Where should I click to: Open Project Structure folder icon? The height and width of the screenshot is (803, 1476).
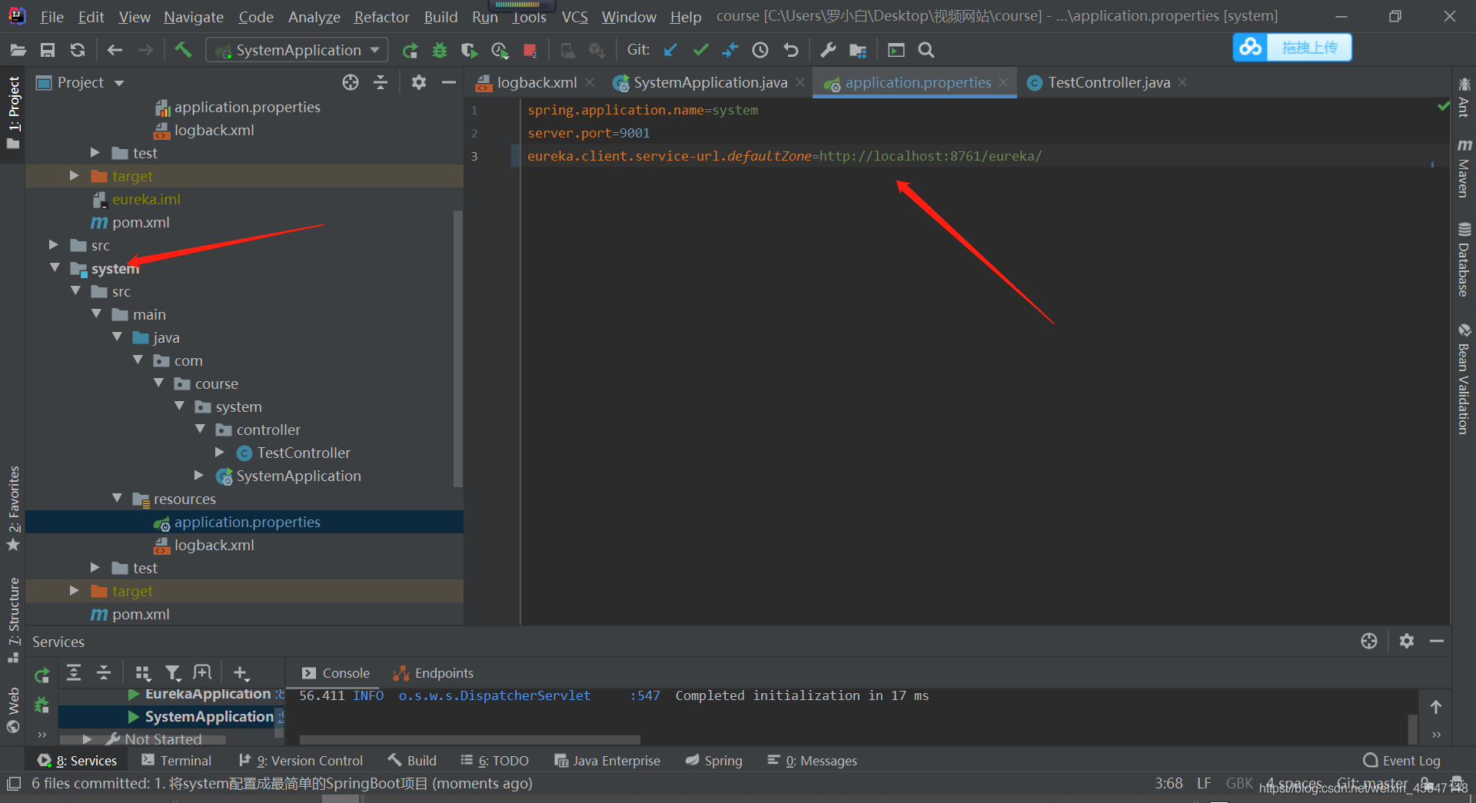858,51
